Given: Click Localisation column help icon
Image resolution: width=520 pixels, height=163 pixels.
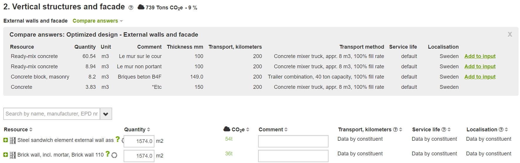Looking at the screenshot, I should tap(501, 130).
